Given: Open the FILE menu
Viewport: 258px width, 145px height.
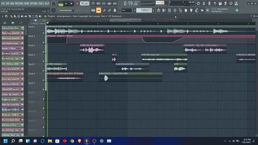Looking at the screenshot, I should [3, 3].
